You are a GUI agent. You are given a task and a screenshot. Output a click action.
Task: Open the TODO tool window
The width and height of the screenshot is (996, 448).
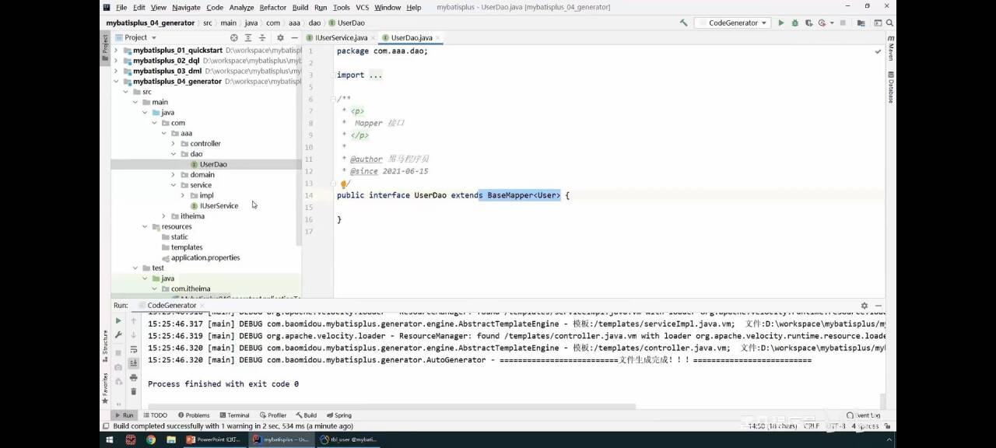[155, 415]
